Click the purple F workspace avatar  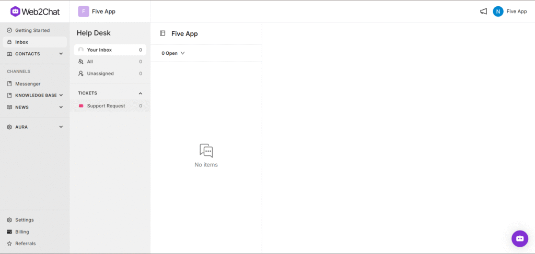tap(83, 11)
